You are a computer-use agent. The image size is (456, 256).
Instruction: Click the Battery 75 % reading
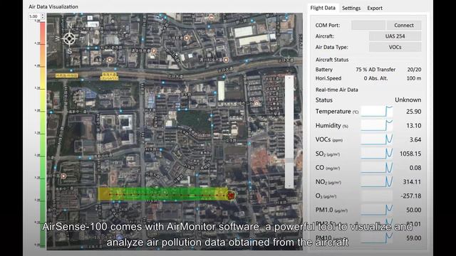pyautogui.click(x=361, y=70)
